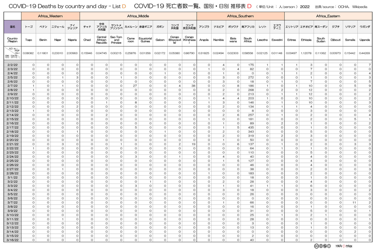This screenshot has height=251, width=376.
Task: Click the Eritrea country header
Action: coord(291,40)
